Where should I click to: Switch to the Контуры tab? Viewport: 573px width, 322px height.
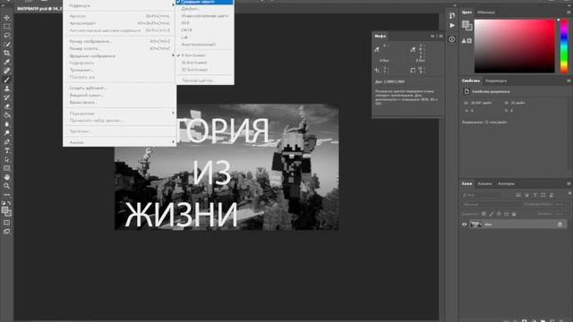pos(506,183)
